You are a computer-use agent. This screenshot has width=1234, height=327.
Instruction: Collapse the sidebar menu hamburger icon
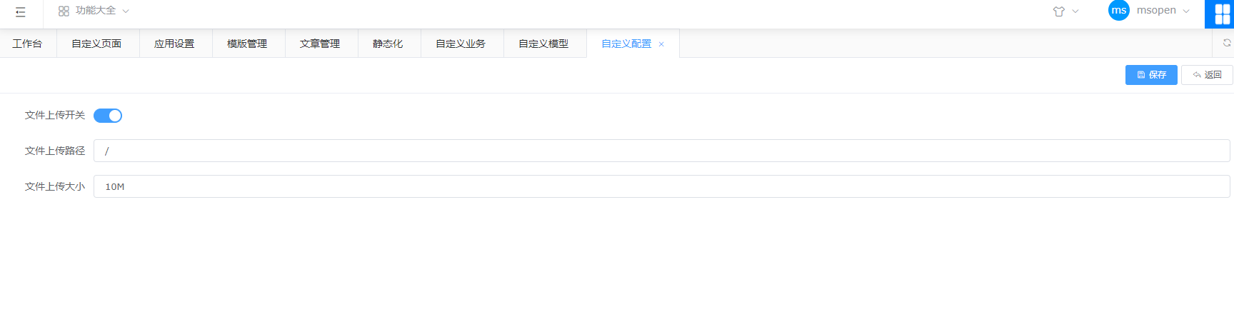click(x=21, y=11)
